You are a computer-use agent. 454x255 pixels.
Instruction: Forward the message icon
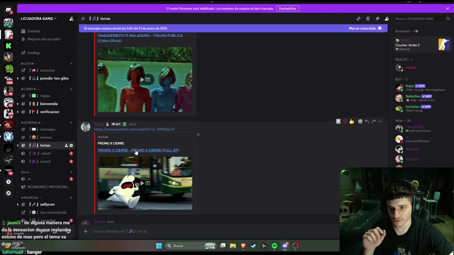(373, 121)
